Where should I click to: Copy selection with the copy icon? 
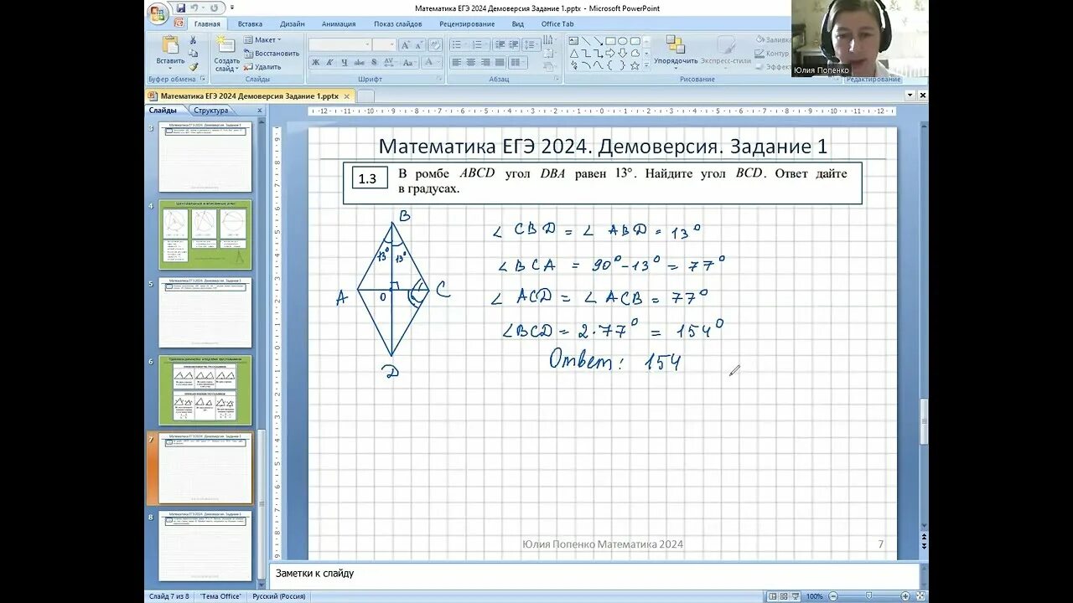click(x=193, y=53)
